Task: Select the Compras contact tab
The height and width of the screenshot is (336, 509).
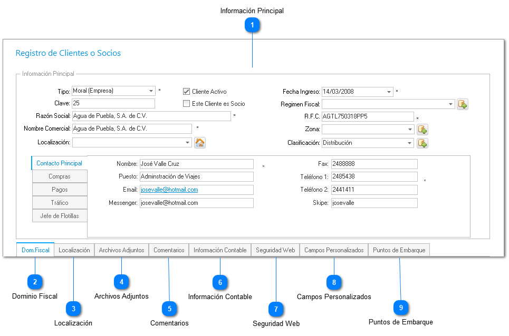Action: click(60, 176)
